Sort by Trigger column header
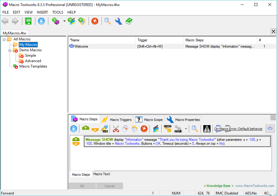Screen dimensions: 277x196 [159, 40]
